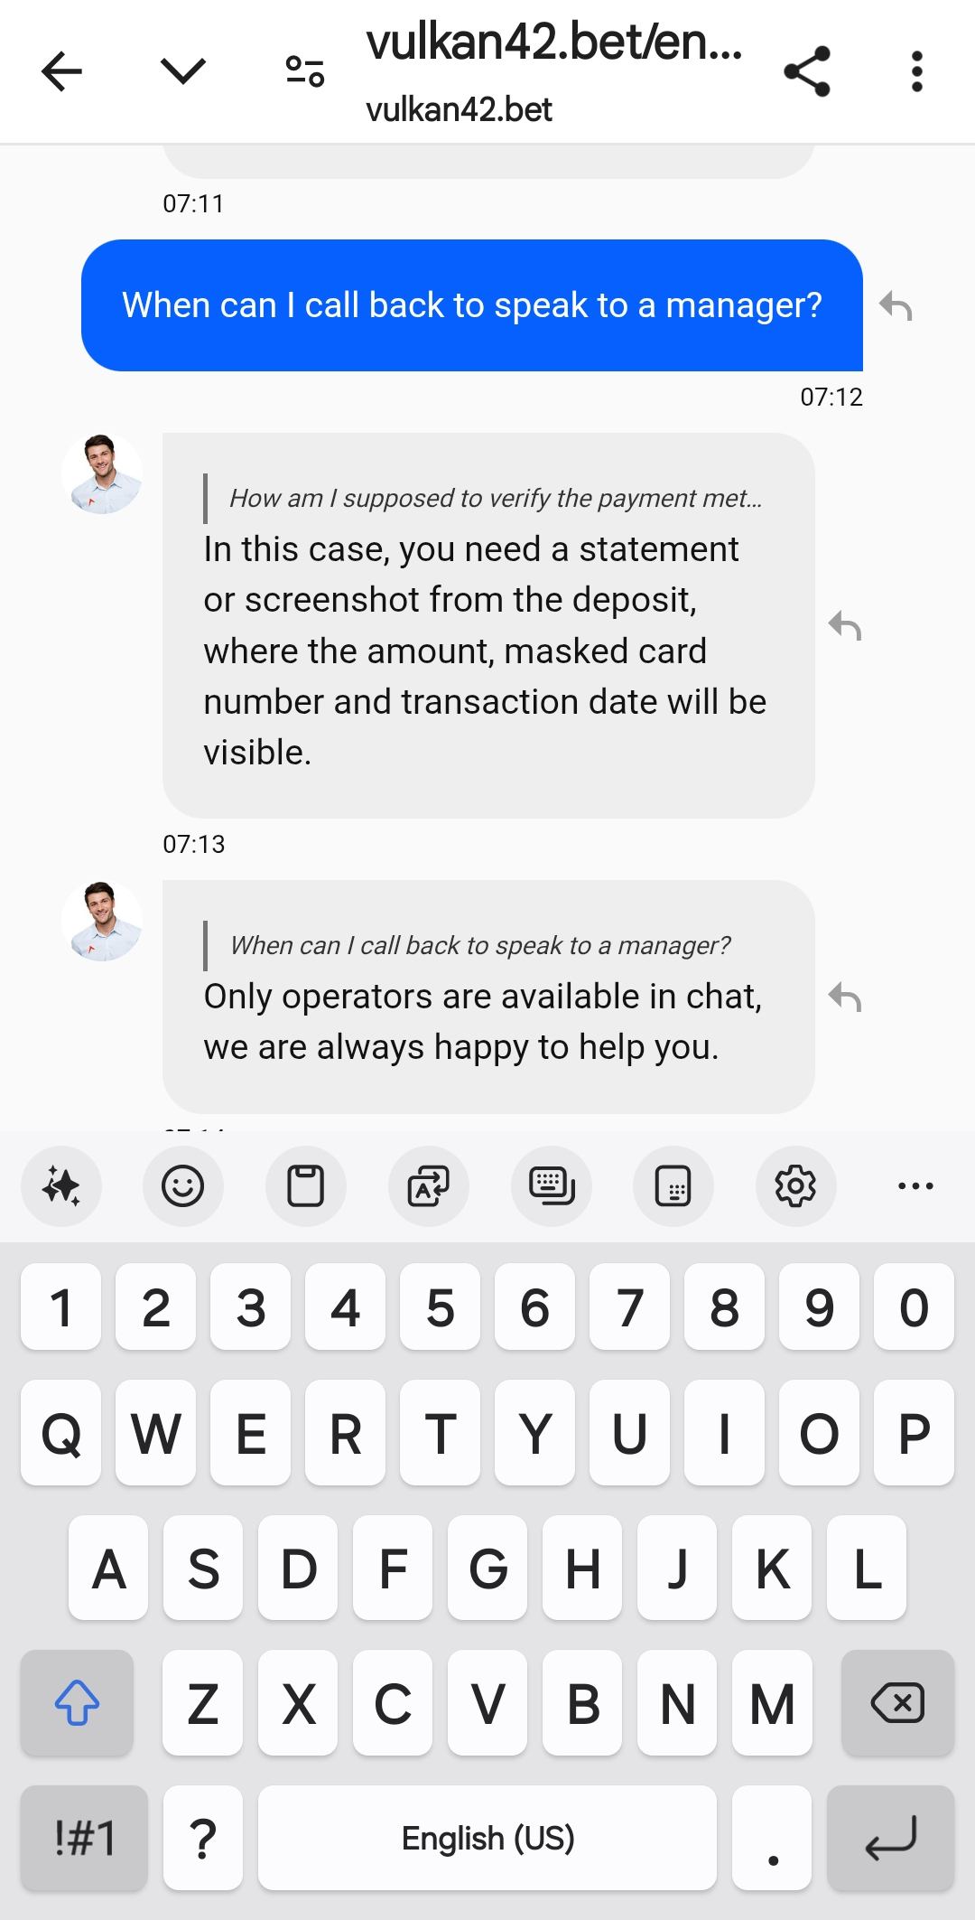Toggle the Shift key
The image size is (975, 1920).
click(x=77, y=1703)
